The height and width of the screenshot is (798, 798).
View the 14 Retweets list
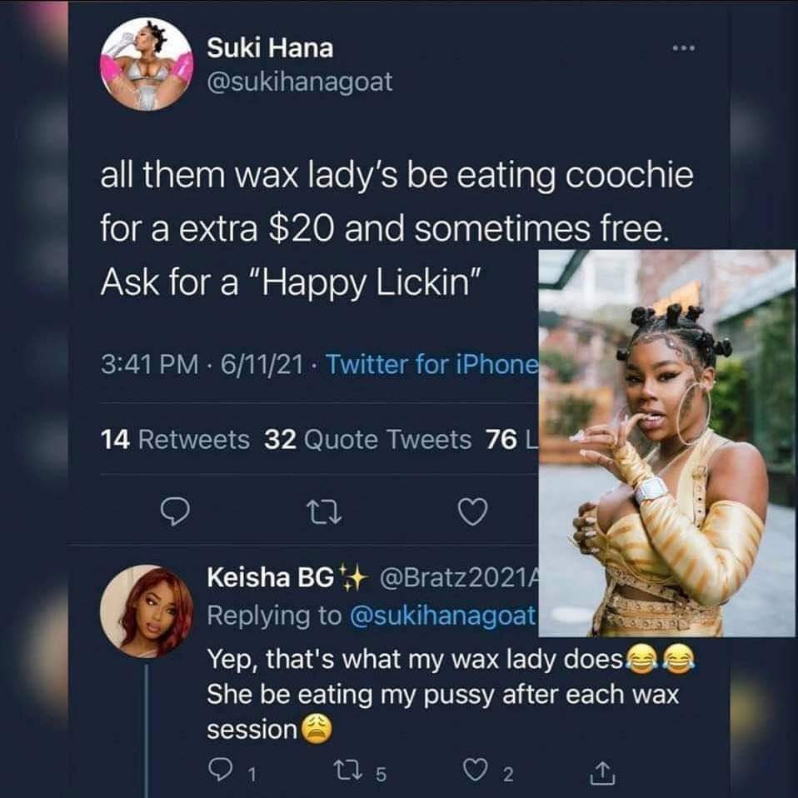point(174,439)
